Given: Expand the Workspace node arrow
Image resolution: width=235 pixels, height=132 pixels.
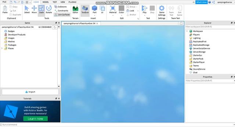Looking at the screenshot, I should click(x=187, y=31).
